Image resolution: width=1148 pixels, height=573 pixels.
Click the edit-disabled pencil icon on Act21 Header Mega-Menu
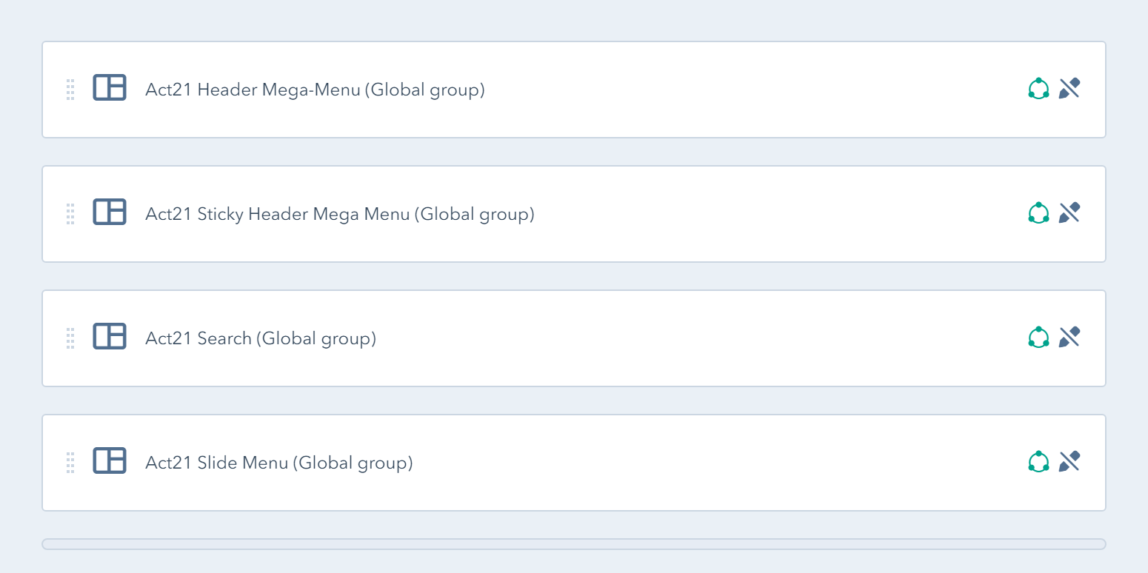(x=1069, y=89)
